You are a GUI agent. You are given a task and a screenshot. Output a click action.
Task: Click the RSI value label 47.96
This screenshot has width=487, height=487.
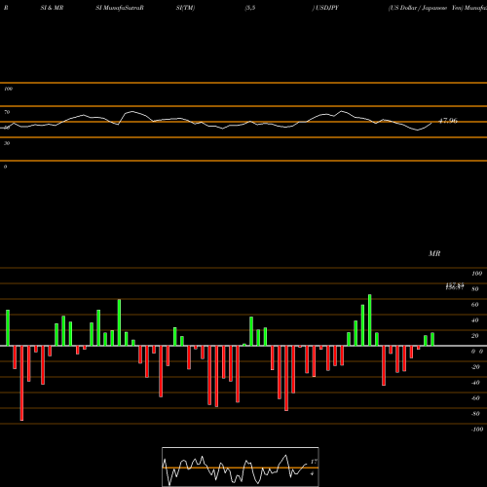[448, 121]
